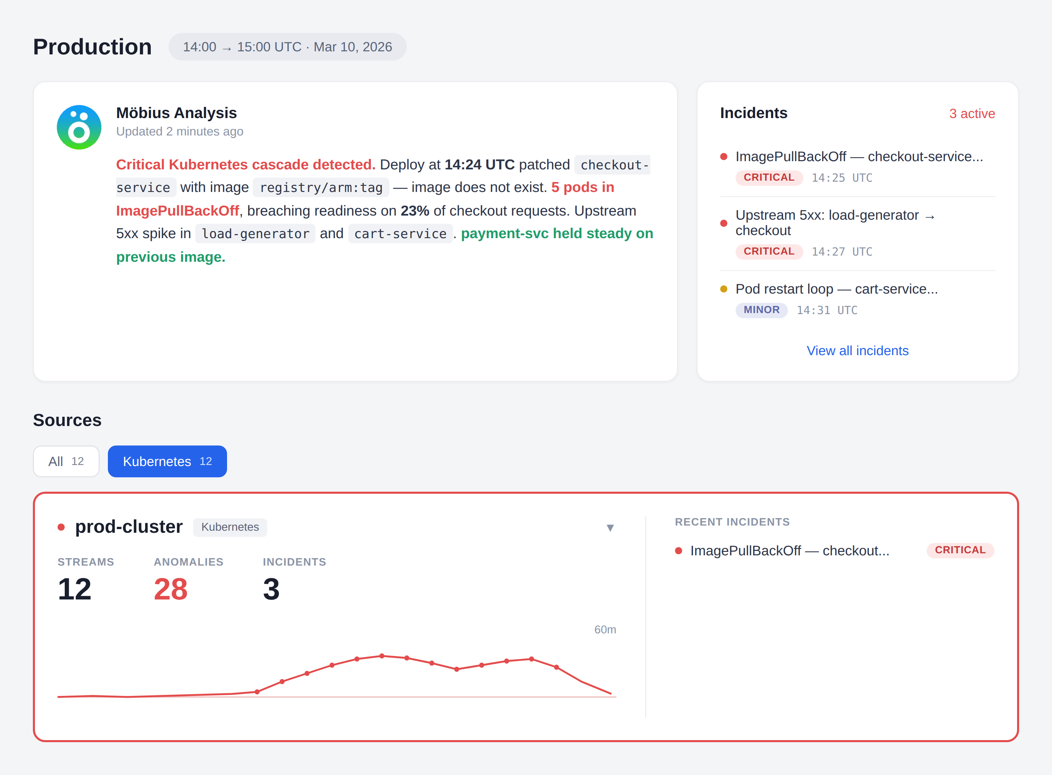Select the Kubernetes sources filter
1052x775 pixels.
coord(167,461)
